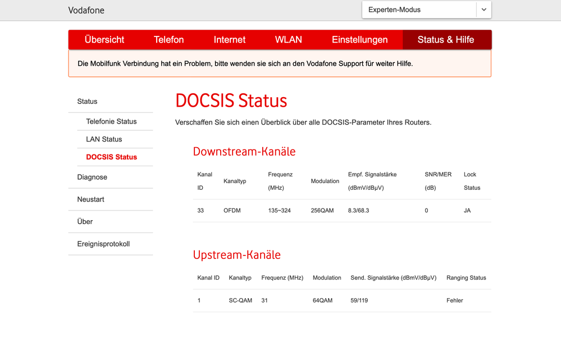Open the Experten-Modus dropdown
561x351 pixels.
(426, 10)
